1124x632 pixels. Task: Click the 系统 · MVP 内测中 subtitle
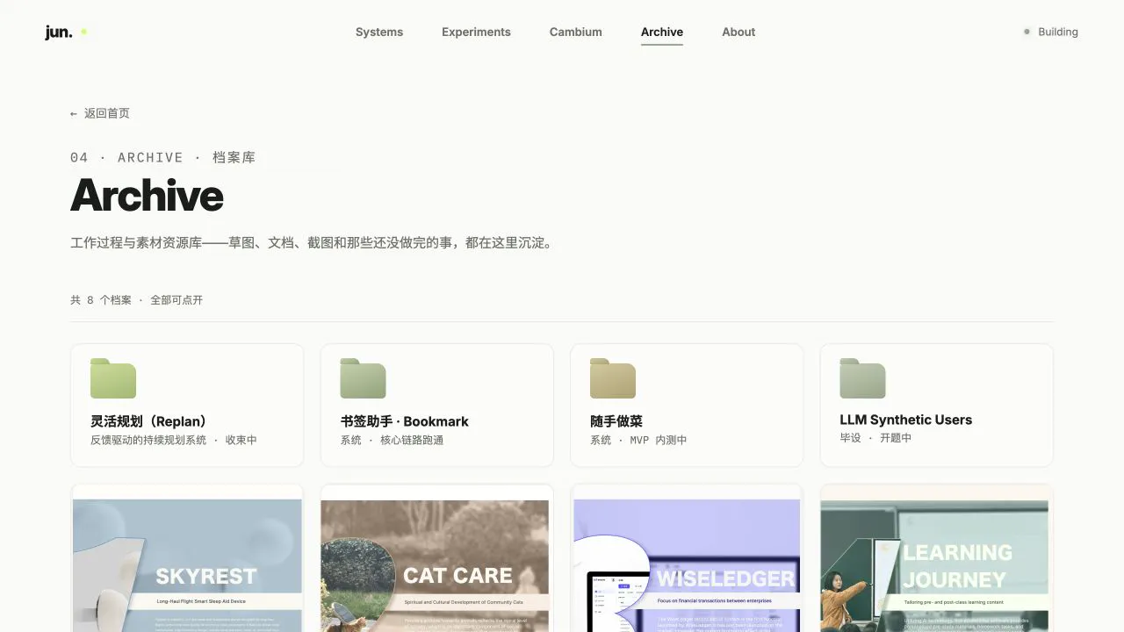638,440
